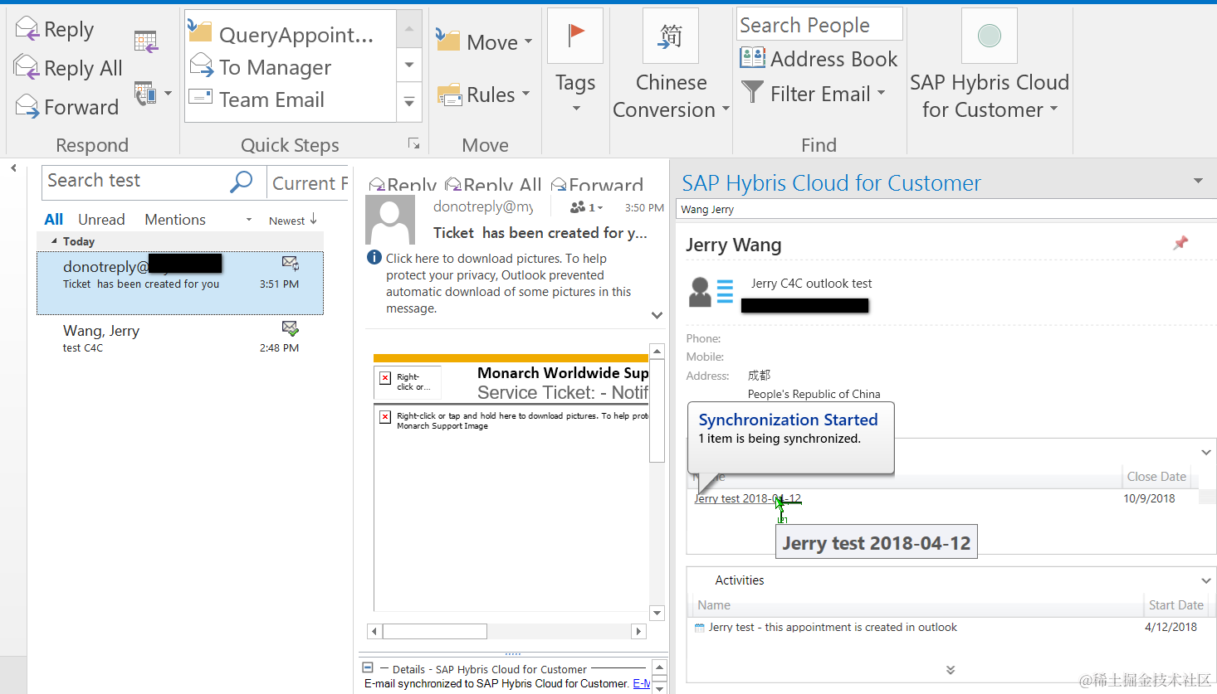
Task: Open the Address Book
Action: pyautogui.click(x=819, y=59)
